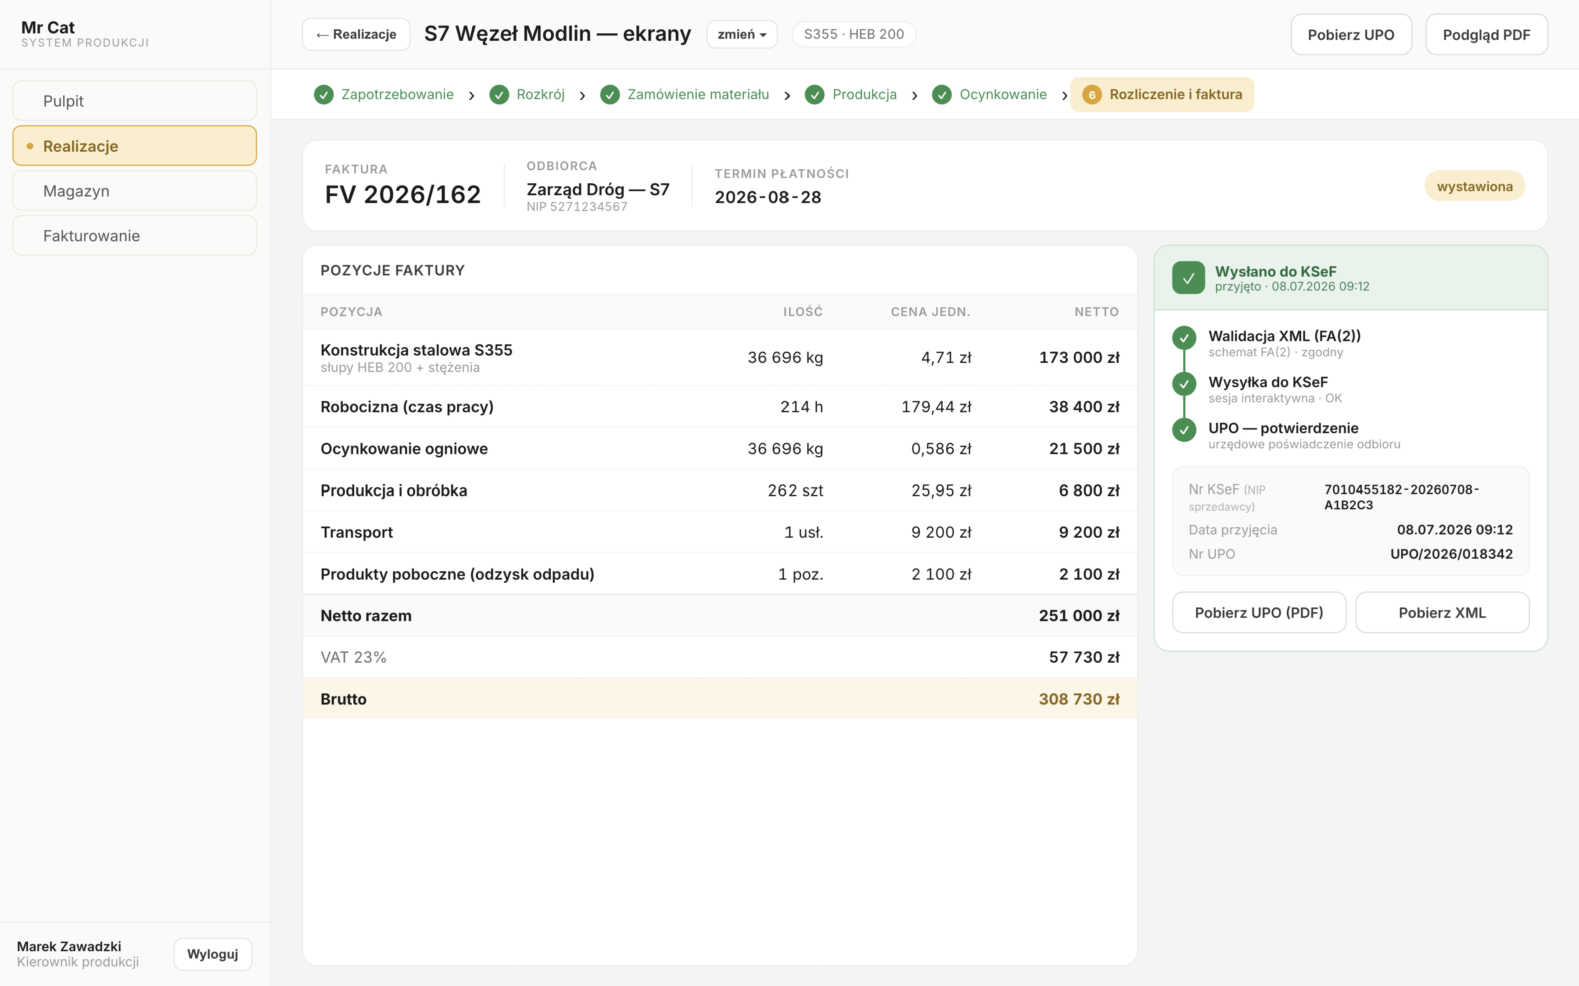This screenshot has width=1579, height=986.
Task: Click the check icon beside Zamówienie materiału
Action: tap(610, 95)
